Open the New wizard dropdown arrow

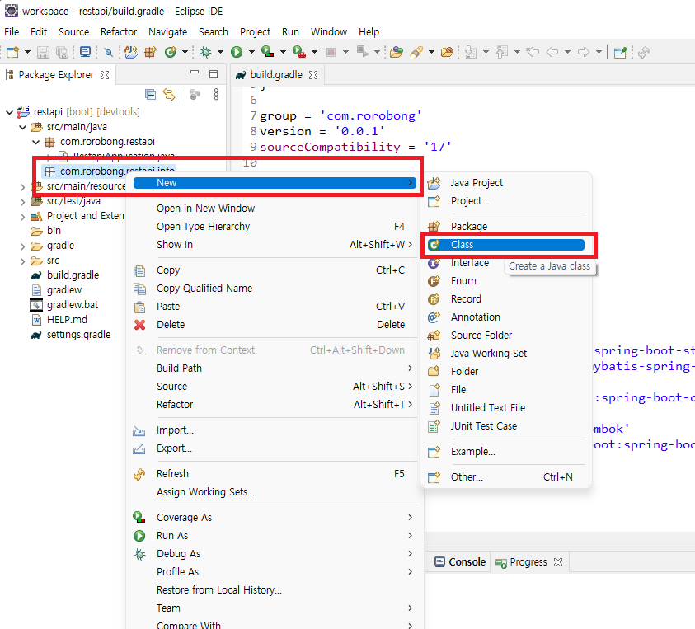coord(27,52)
